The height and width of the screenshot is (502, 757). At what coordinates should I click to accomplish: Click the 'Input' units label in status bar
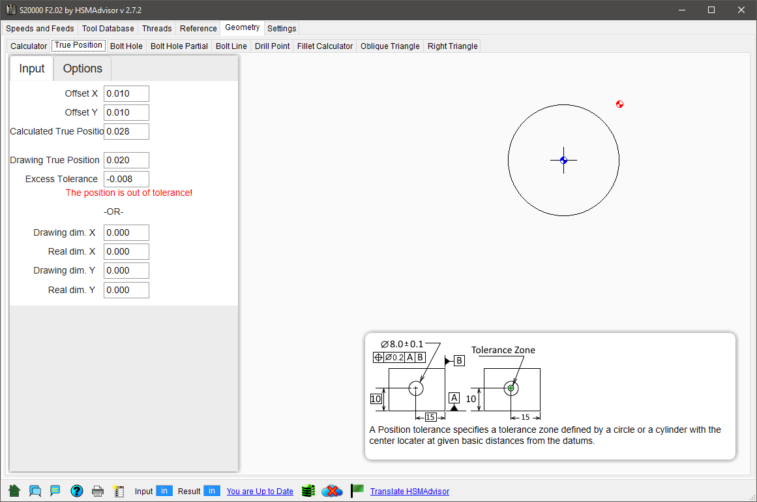(x=144, y=492)
